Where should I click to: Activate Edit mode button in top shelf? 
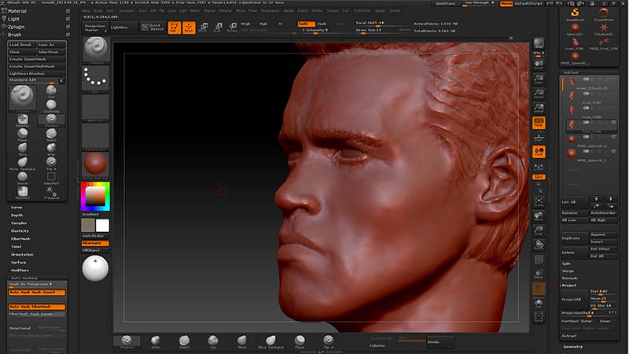click(x=174, y=28)
